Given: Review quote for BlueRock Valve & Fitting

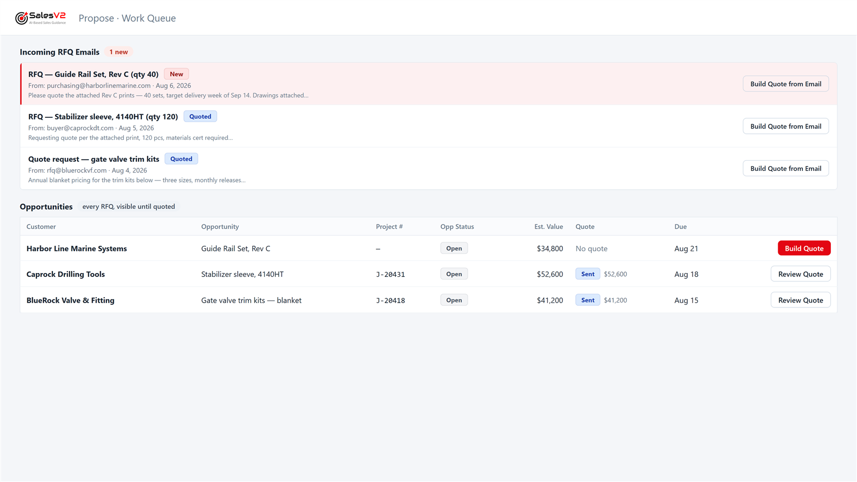Looking at the screenshot, I should pyautogui.click(x=800, y=300).
